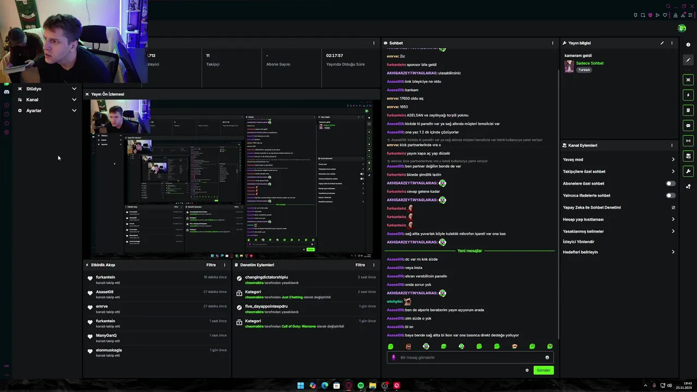Click first emote in chat quick bar

coord(390,346)
